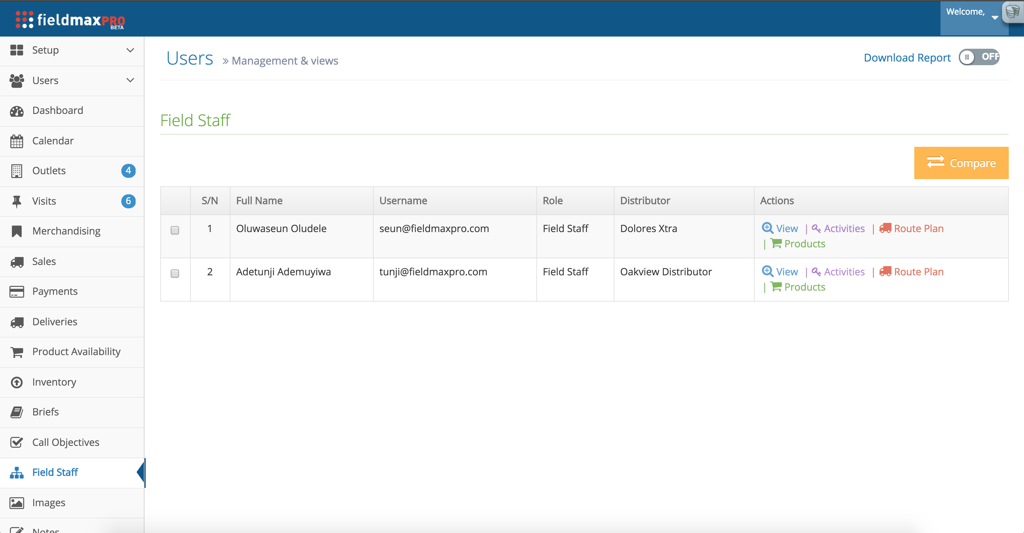
Task: Click the Calendar icon in sidebar
Action: point(17,141)
